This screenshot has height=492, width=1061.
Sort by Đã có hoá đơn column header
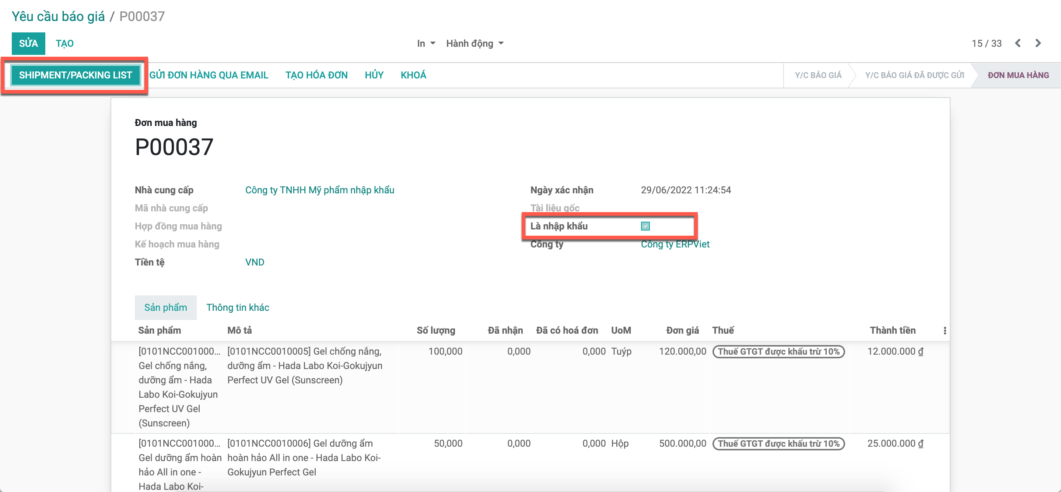pyautogui.click(x=567, y=331)
